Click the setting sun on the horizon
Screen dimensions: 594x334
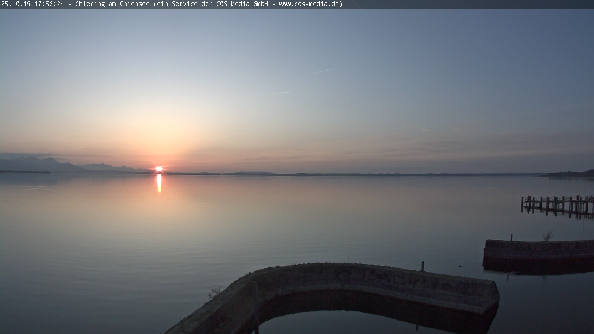pos(159,169)
